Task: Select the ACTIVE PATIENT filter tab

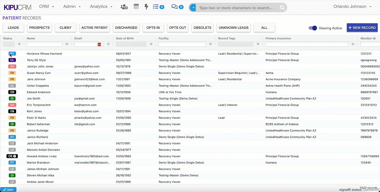Action: coord(94,28)
